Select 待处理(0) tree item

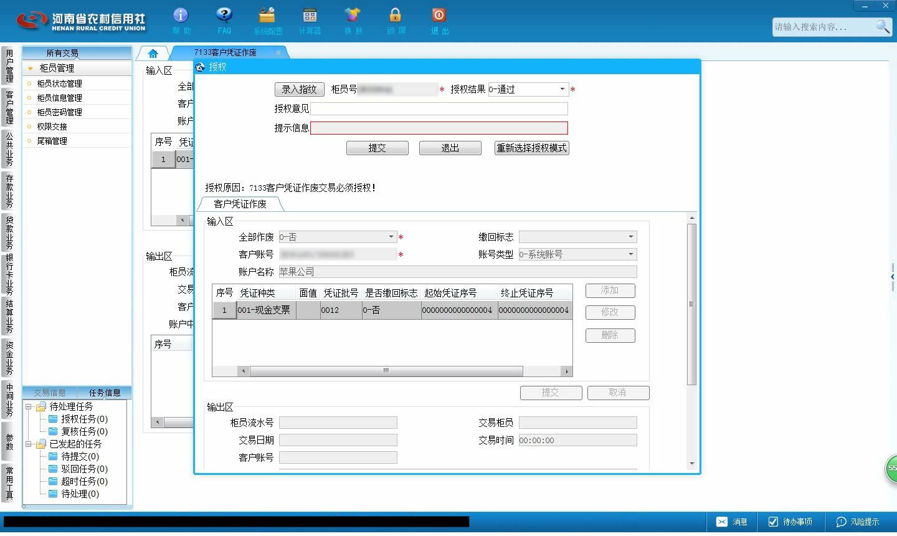click(x=80, y=494)
